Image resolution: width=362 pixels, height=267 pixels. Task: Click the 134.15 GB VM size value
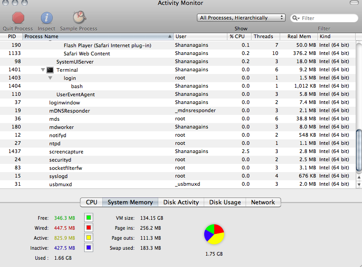coord(152,218)
